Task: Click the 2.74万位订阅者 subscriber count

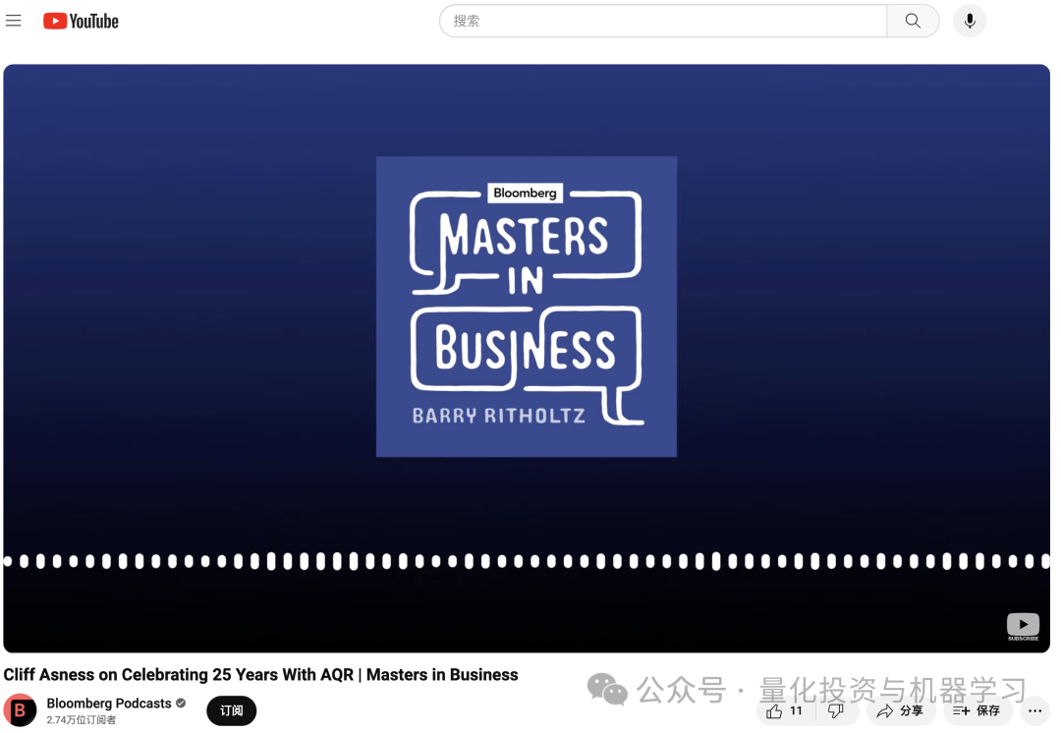Action: 82,720
